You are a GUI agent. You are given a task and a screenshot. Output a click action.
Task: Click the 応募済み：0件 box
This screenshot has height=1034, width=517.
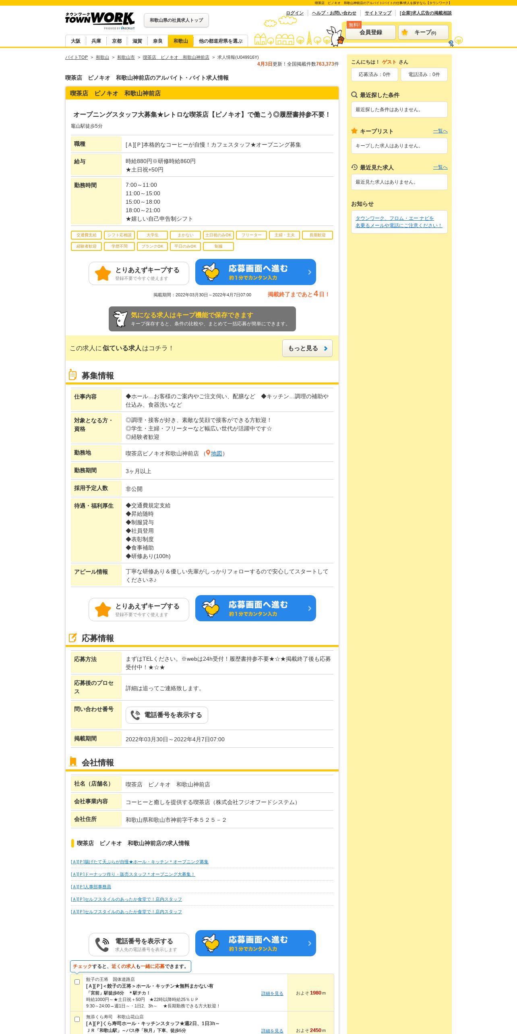pos(374,74)
